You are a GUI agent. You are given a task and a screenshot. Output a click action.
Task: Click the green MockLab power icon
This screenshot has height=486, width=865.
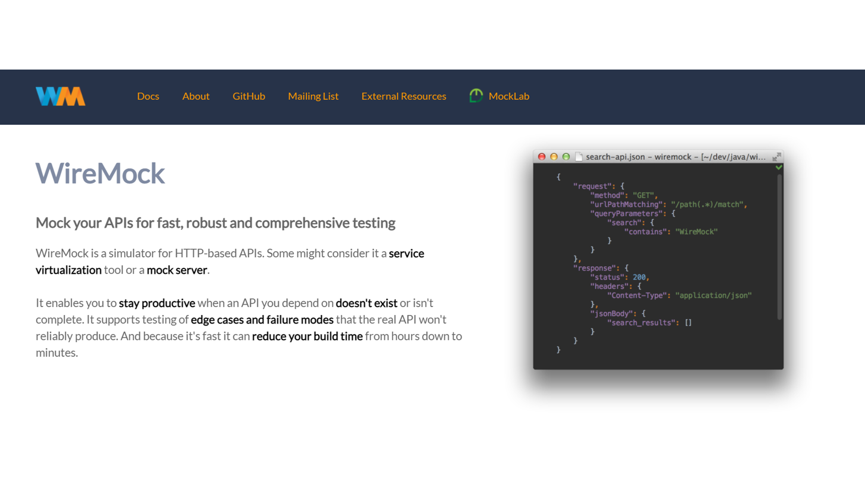coord(476,95)
